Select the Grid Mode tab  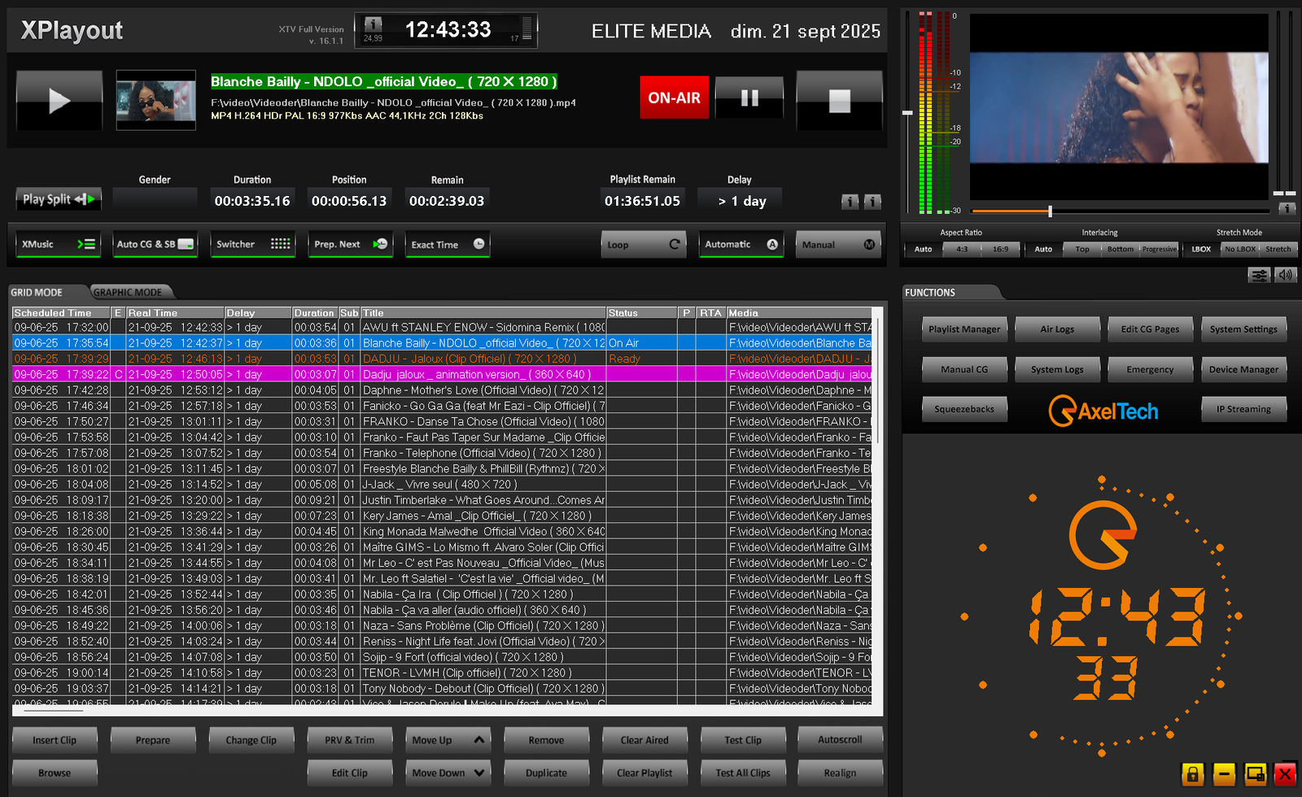[37, 293]
